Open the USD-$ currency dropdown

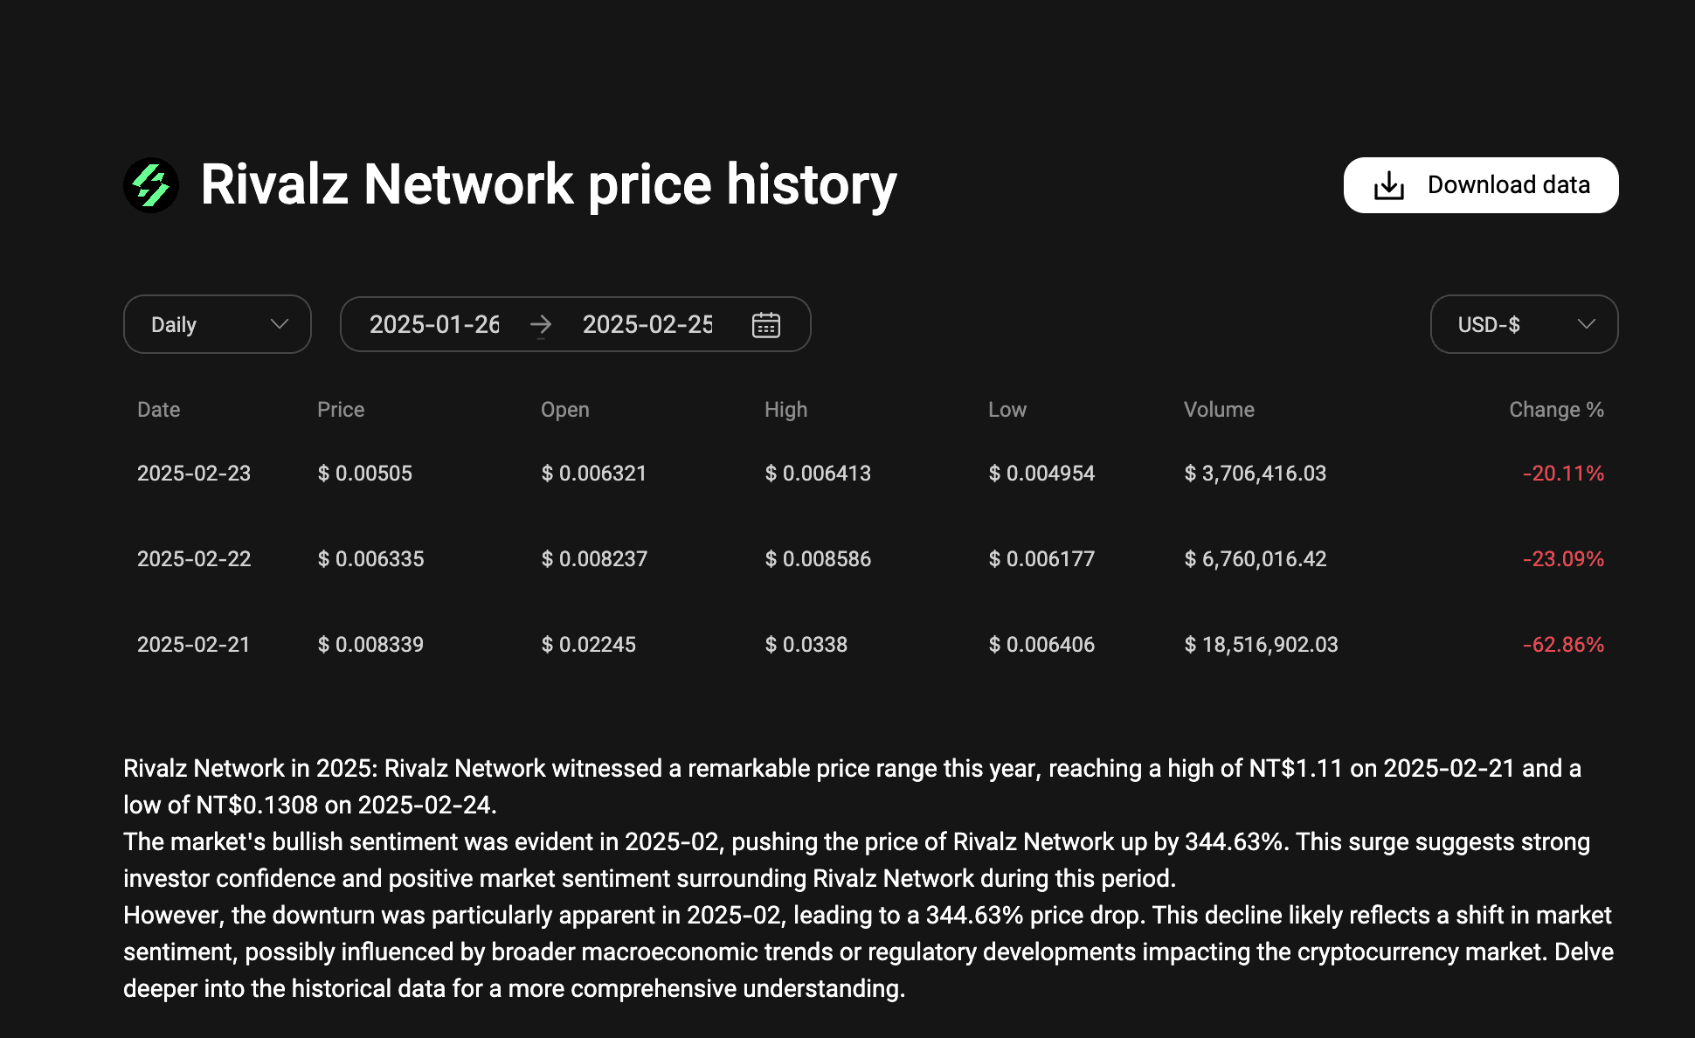point(1524,324)
